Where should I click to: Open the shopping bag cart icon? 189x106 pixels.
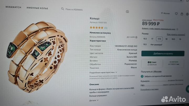click(182, 14)
